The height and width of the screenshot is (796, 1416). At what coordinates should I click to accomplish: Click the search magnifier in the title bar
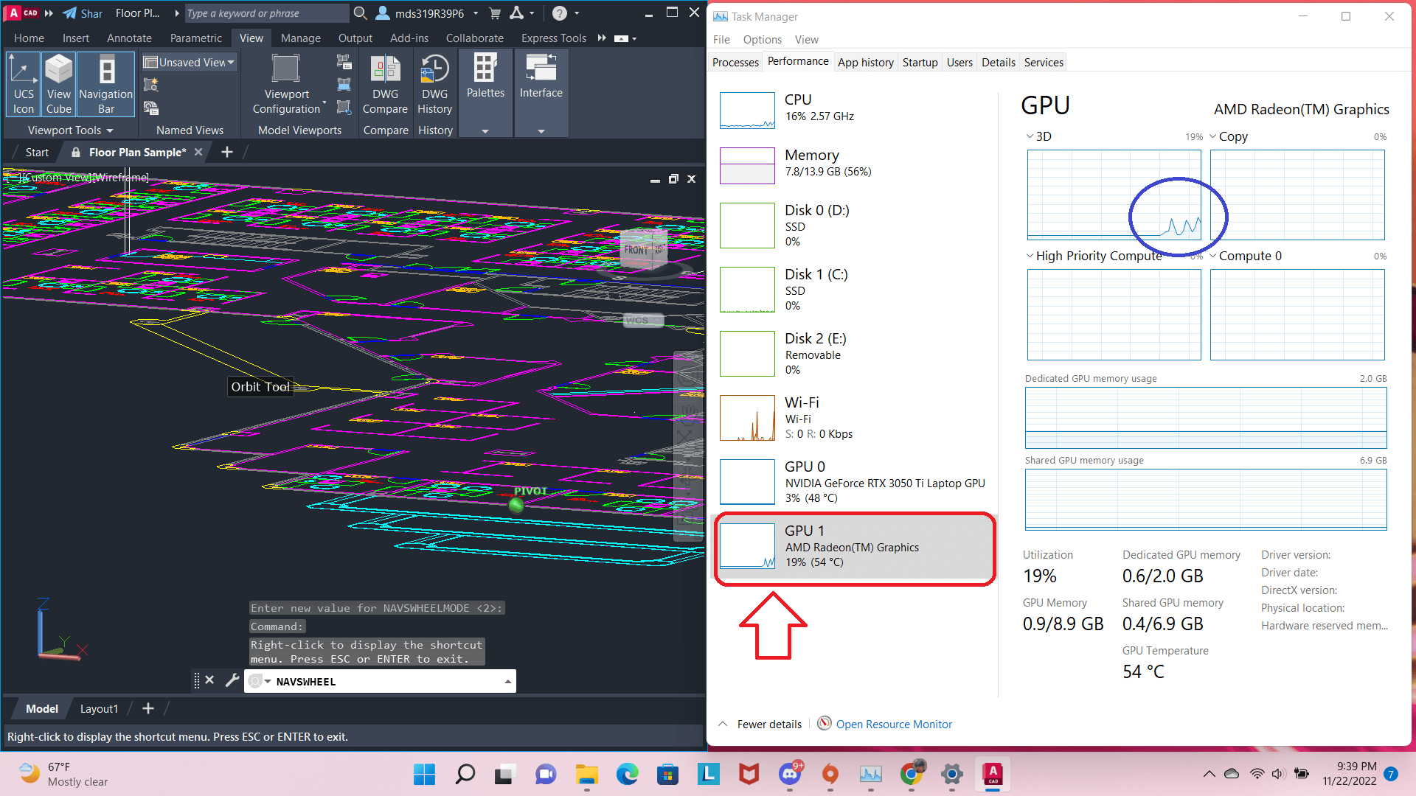click(360, 13)
